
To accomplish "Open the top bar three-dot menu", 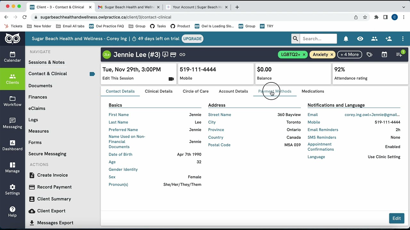I will coord(403,39).
